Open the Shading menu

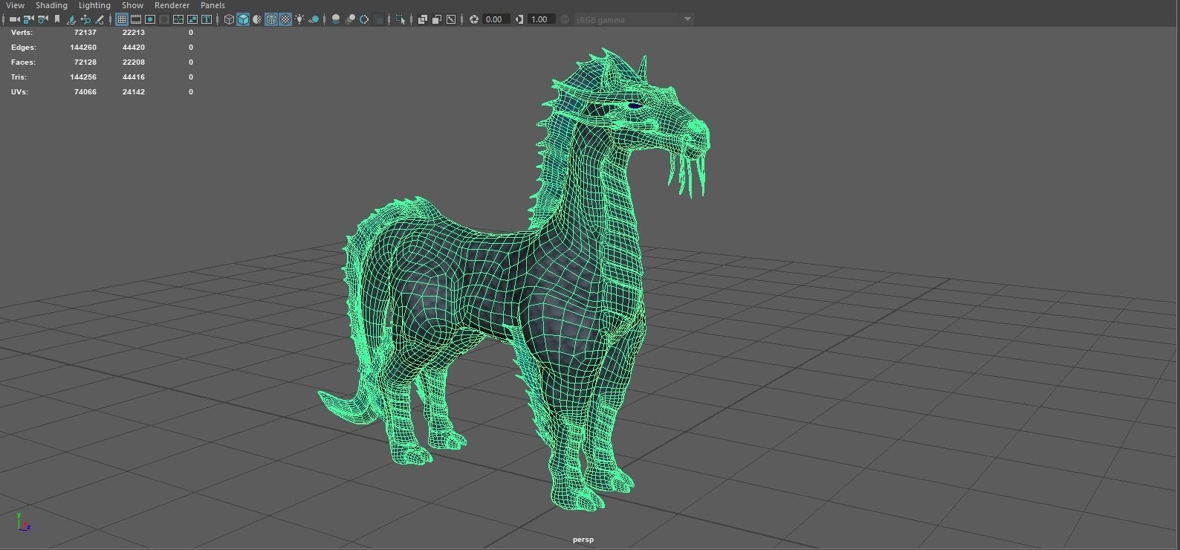pos(51,5)
